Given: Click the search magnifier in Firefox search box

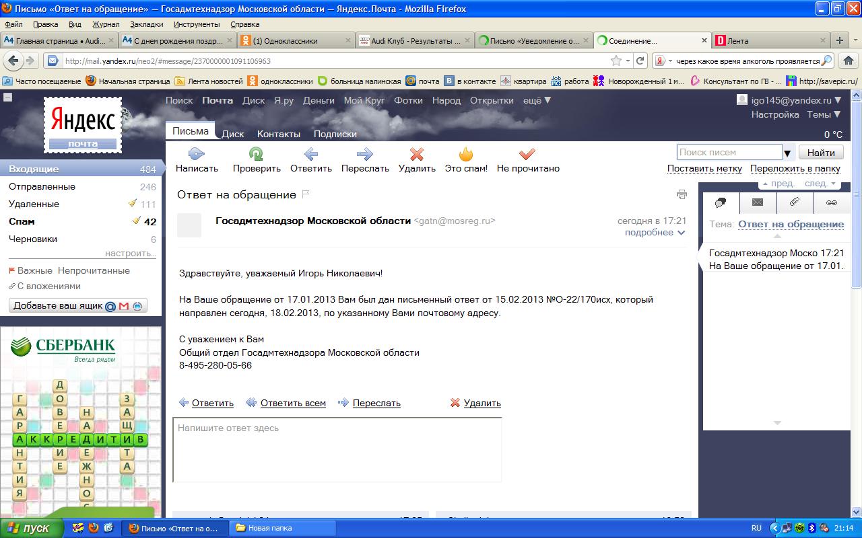Looking at the screenshot, I should [x=827, y=61].
